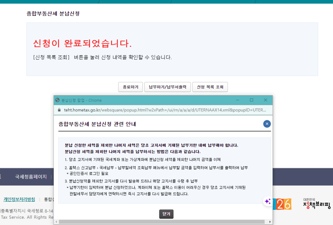Click the lock icon in popup address bar
333x225 pixels.
59,110
